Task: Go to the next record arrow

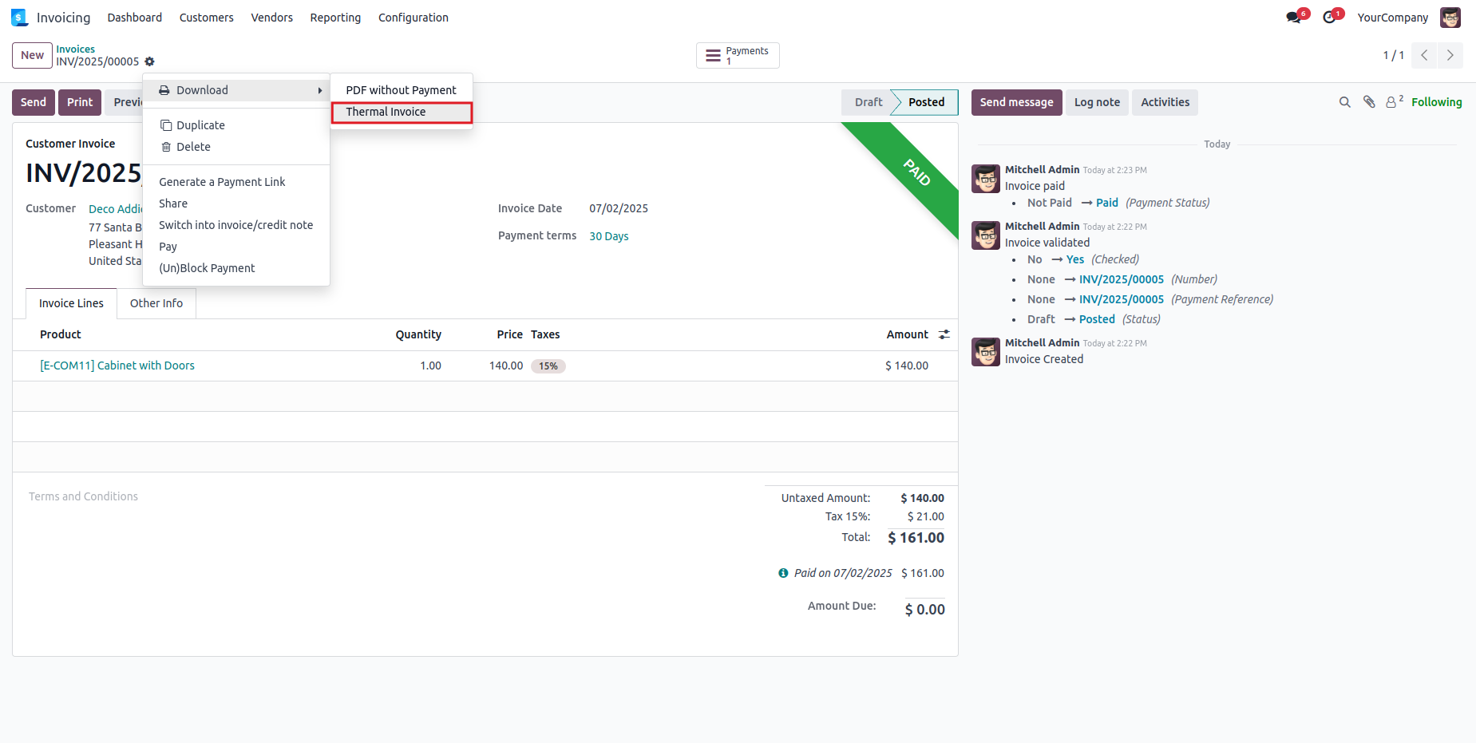Action: pos(1450,55)
